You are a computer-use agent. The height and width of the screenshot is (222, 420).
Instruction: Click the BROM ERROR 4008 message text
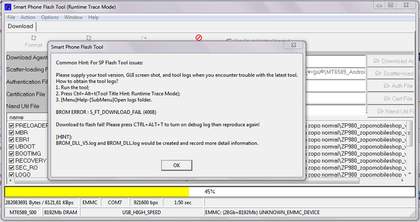click(106, 112)
